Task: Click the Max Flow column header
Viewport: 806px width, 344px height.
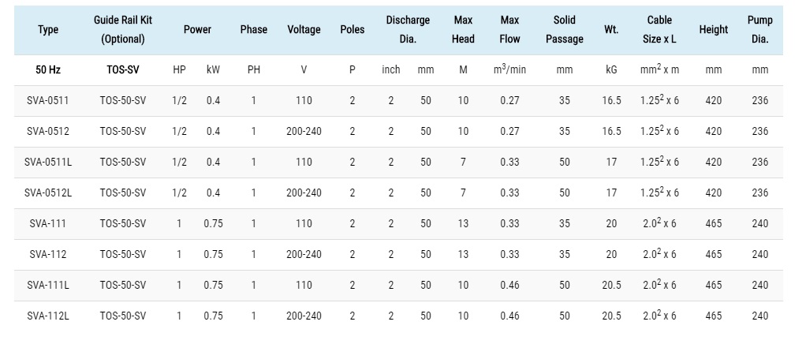Action: (509, 30)
